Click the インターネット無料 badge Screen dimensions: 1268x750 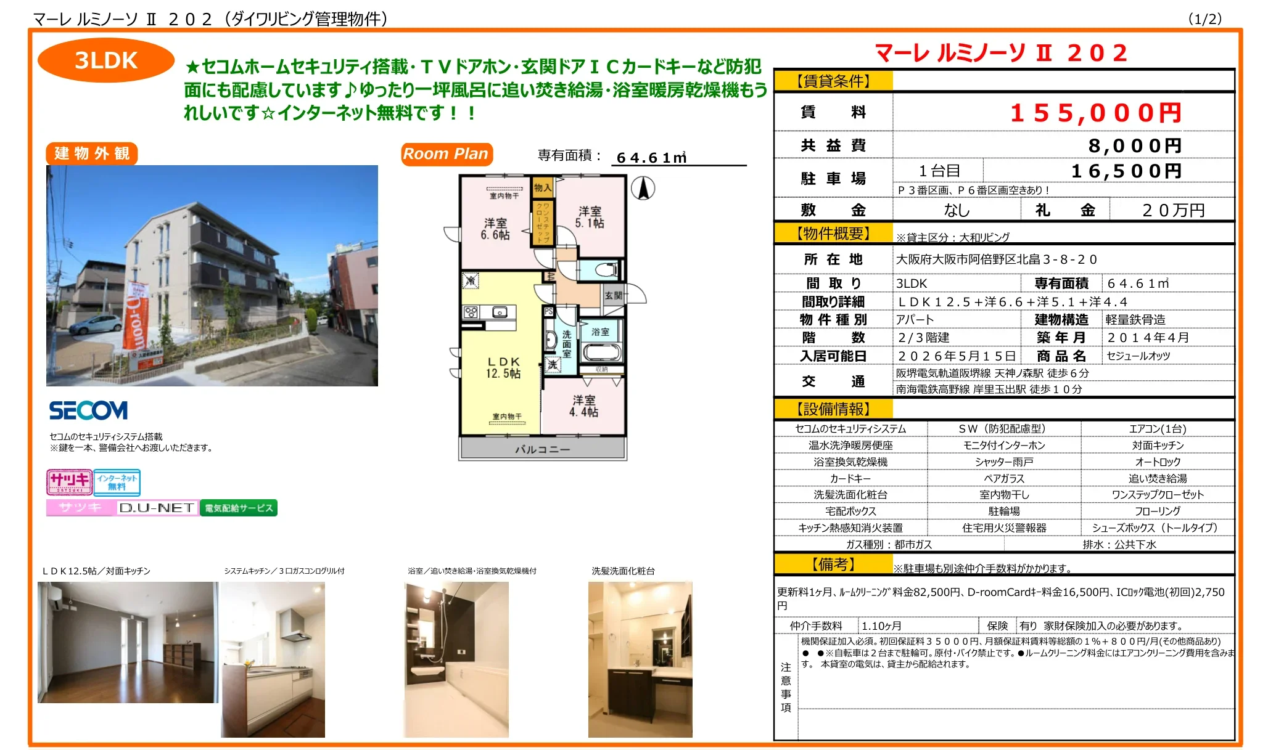coord(118,483)
